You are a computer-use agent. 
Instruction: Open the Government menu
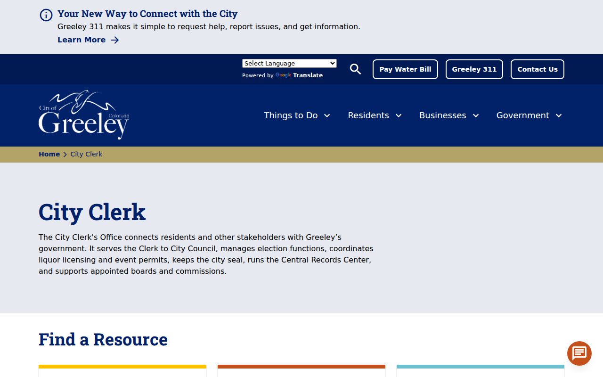[523, 115]
